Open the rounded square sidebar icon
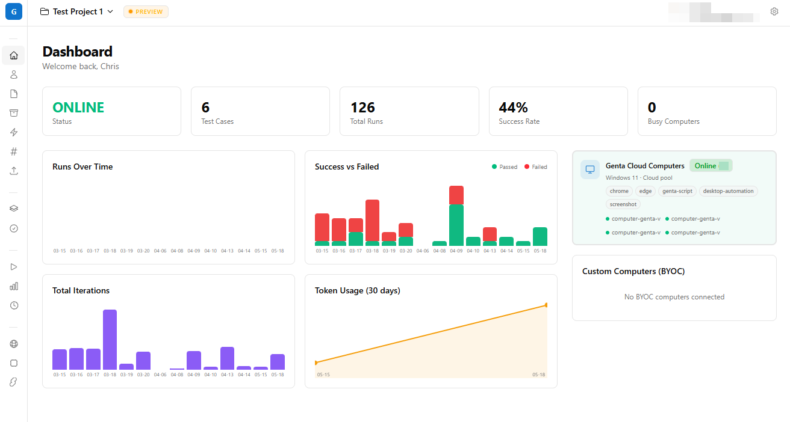This screenshot has height=422, width=790. point(14,363)
